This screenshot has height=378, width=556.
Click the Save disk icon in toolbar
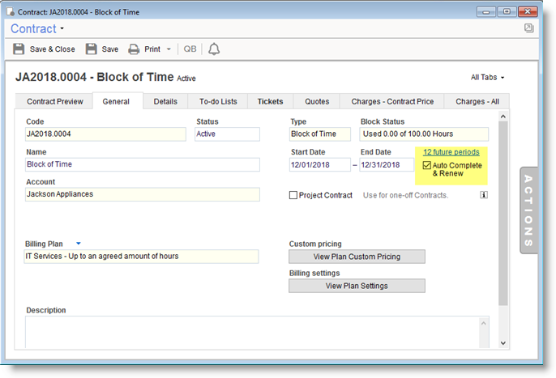(x=92, y=49)
